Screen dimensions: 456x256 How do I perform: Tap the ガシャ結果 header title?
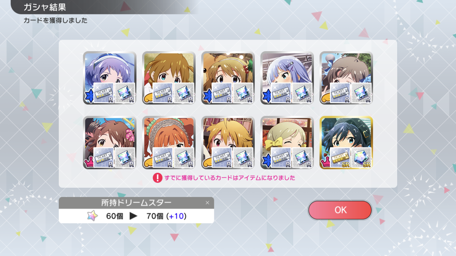click(x=45, y=7)
